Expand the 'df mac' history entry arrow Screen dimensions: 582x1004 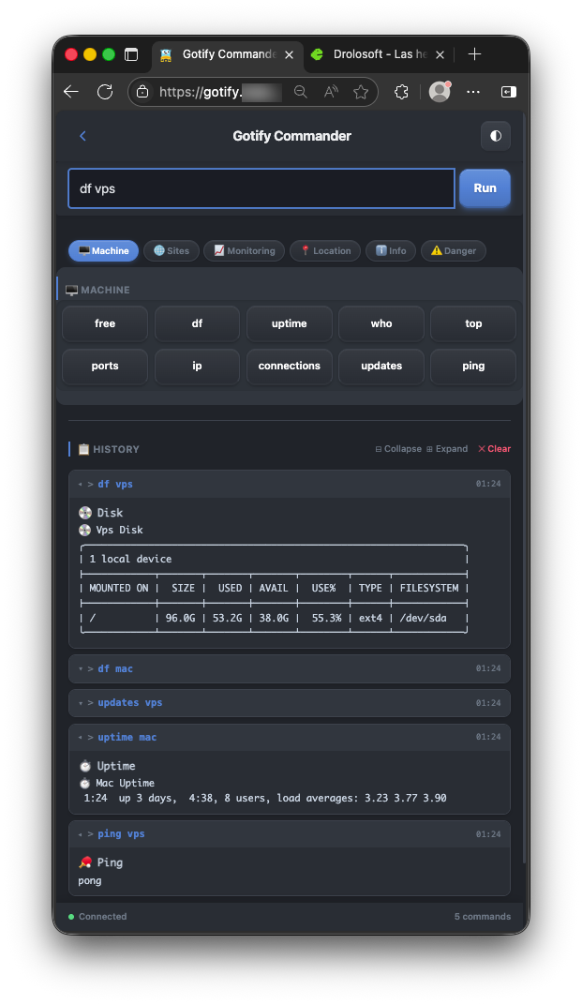click(x=80, y=669)
